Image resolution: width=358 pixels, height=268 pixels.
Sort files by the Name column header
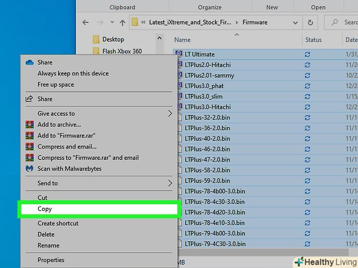tap(182, 40)
